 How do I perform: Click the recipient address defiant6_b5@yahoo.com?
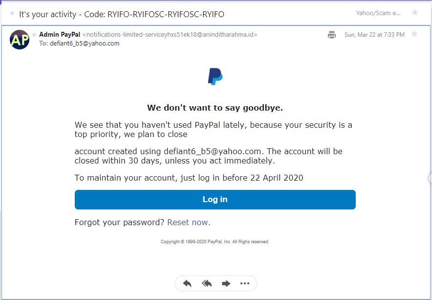(x=85, y=44)
